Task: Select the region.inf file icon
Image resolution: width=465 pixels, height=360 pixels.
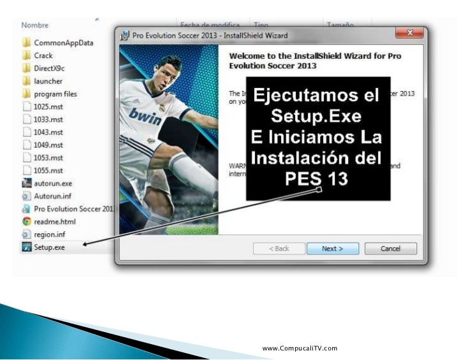Action: (x=26, y=234)
